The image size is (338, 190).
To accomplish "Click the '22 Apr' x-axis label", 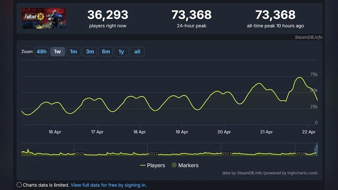I will 309,132.
